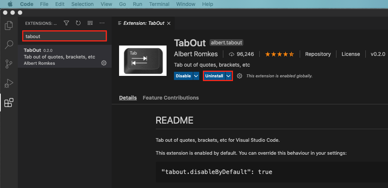Open the Help menu
This screenshot has height=188, width=388.
point(207,4)
